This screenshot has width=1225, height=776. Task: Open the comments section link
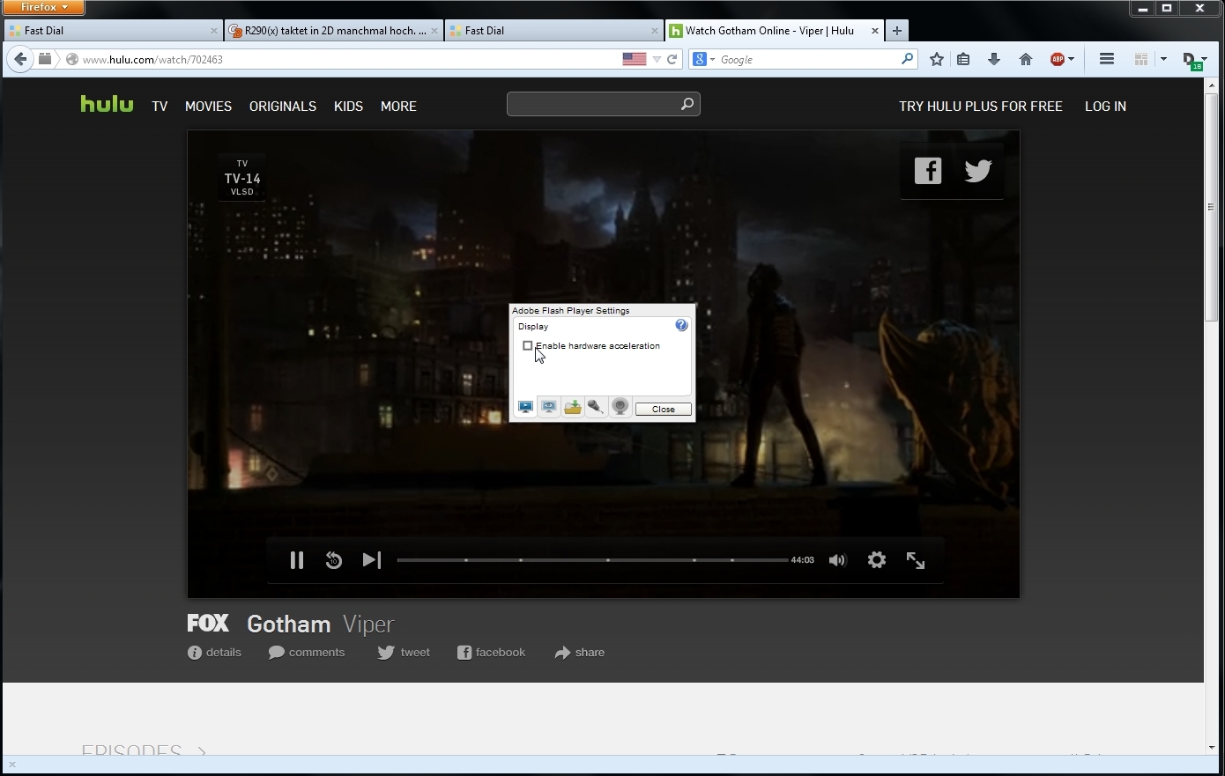pos(307,653)
